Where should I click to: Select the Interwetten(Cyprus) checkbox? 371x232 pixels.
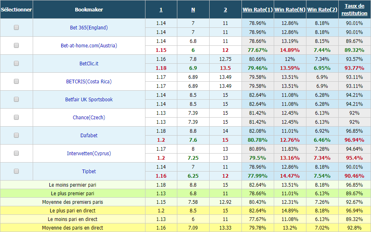tap(16, 153)
